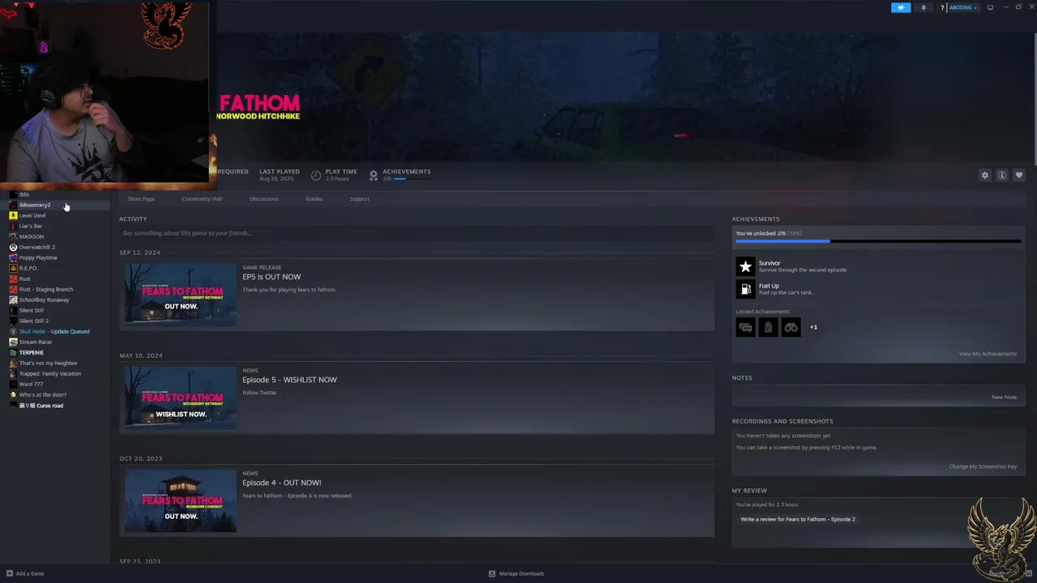The image size is (1037, 583).
Task: Write a review for Fears to Fathom
Action: coord(798,519)
